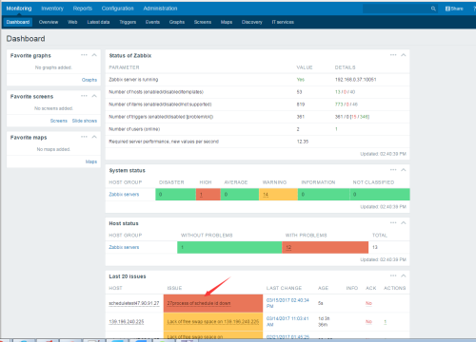Select the IT services submenu tab
The image size is (476, 342).
tap(283, 22)
